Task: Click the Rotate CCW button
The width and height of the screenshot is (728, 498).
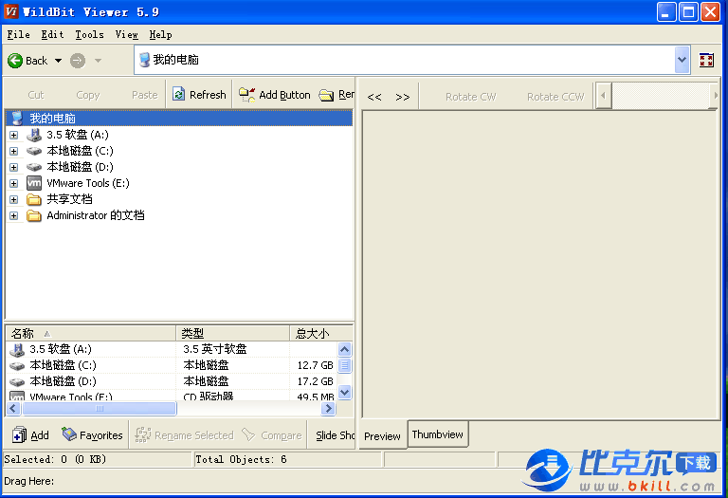Action: point(555,97)
